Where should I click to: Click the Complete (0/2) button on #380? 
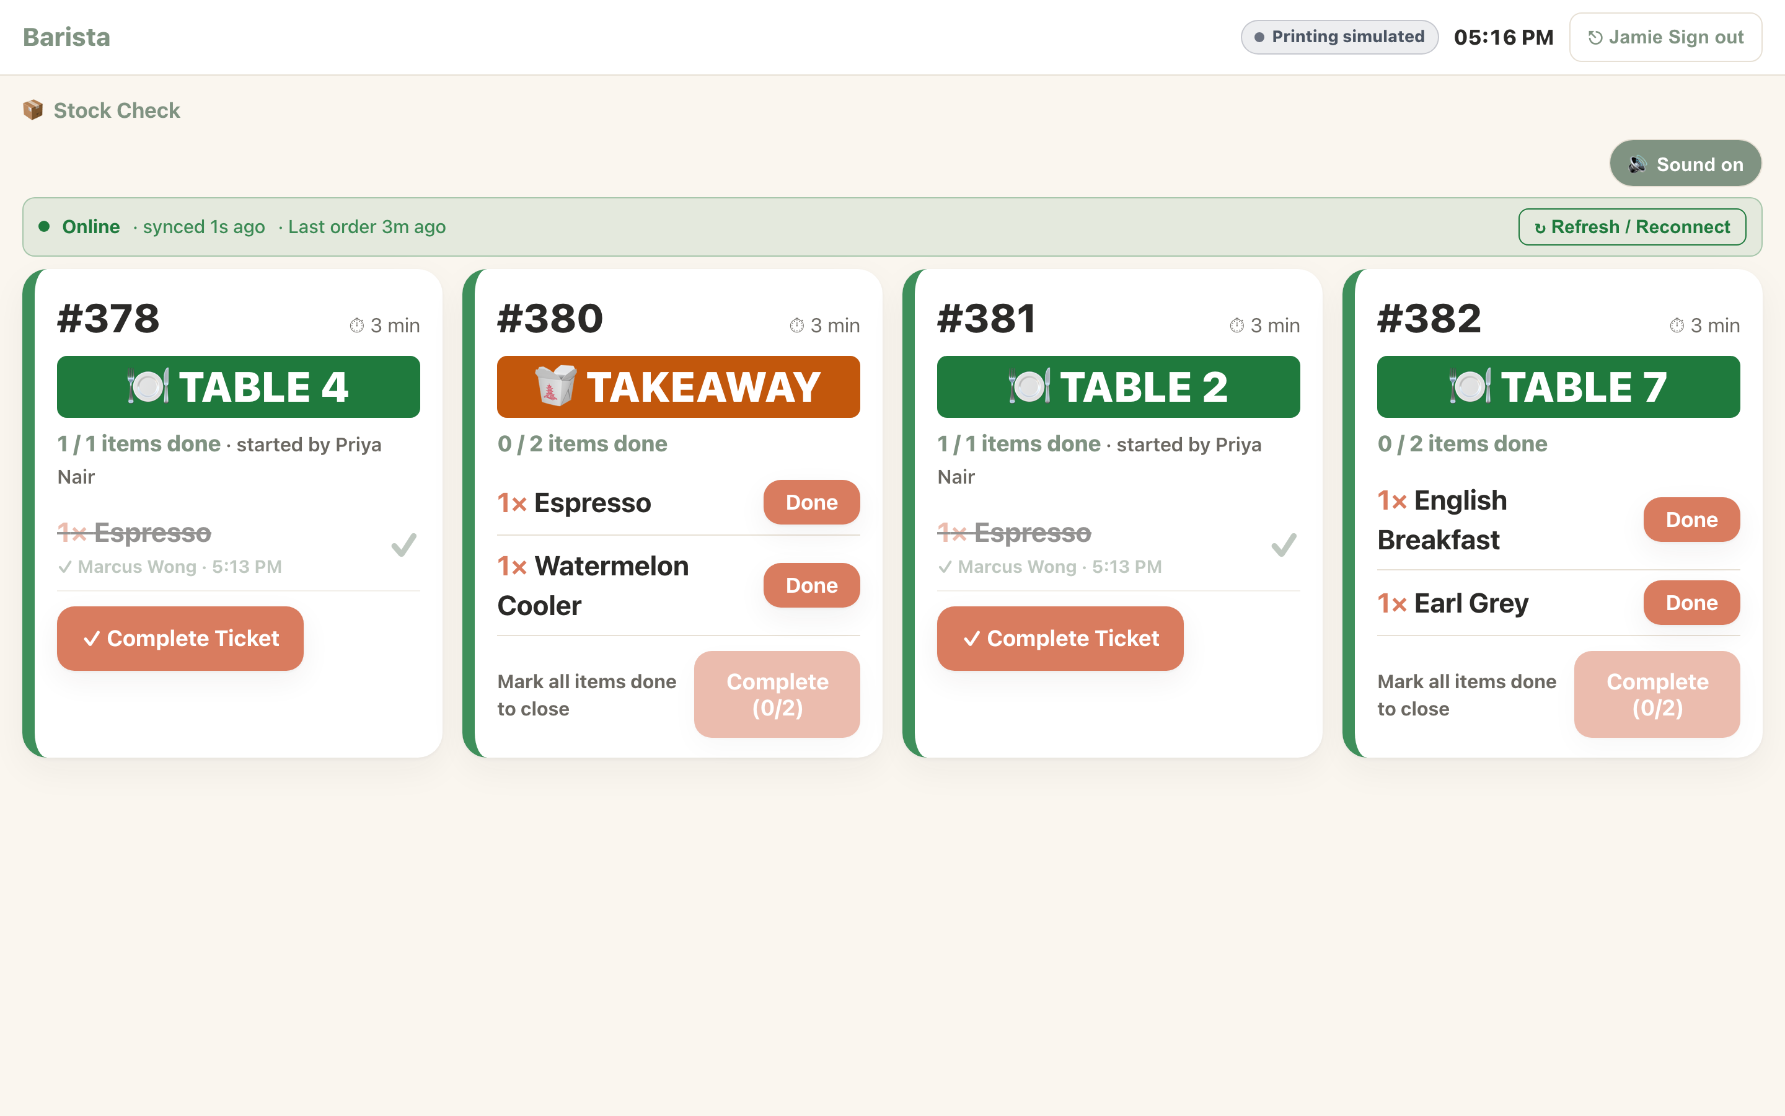pyautogui.click(x=777, y=694)
